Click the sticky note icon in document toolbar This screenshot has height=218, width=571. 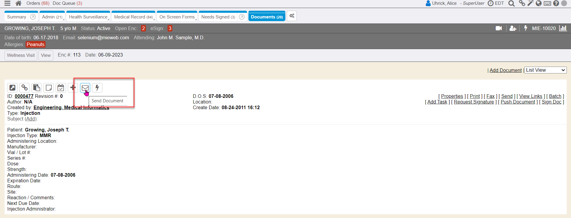(49, 88)
